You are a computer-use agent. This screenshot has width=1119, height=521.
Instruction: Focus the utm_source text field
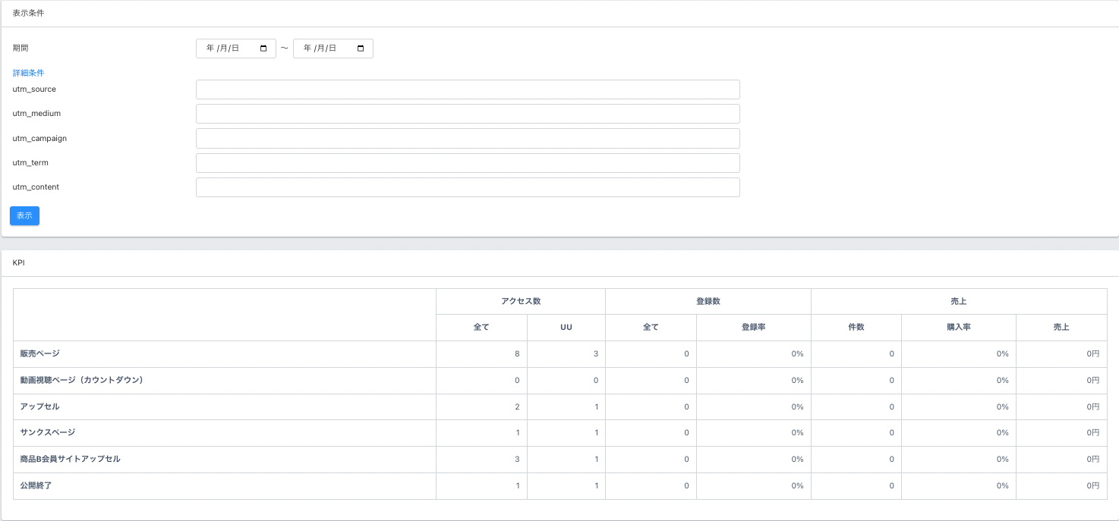(468, 89)
